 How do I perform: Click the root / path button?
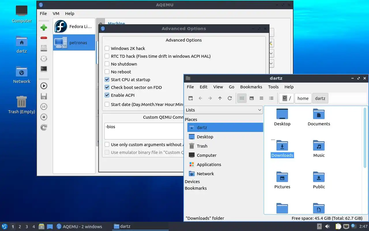pos(287,98)
